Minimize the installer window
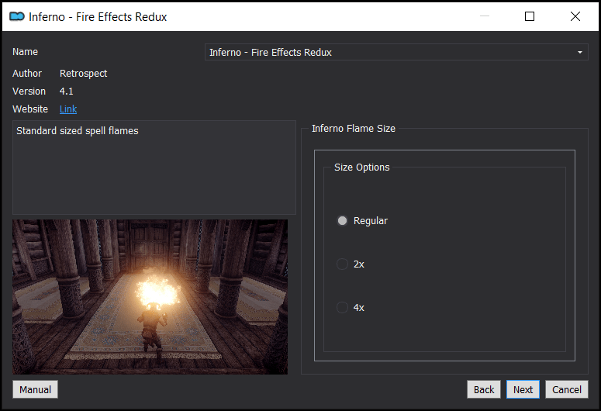Screen dimensions: 601x411 click(x=485, y=16)
